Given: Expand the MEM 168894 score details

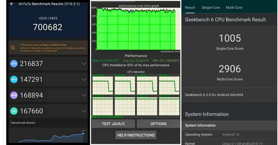Looking at the screenshot, I should [x=84, y=95].
